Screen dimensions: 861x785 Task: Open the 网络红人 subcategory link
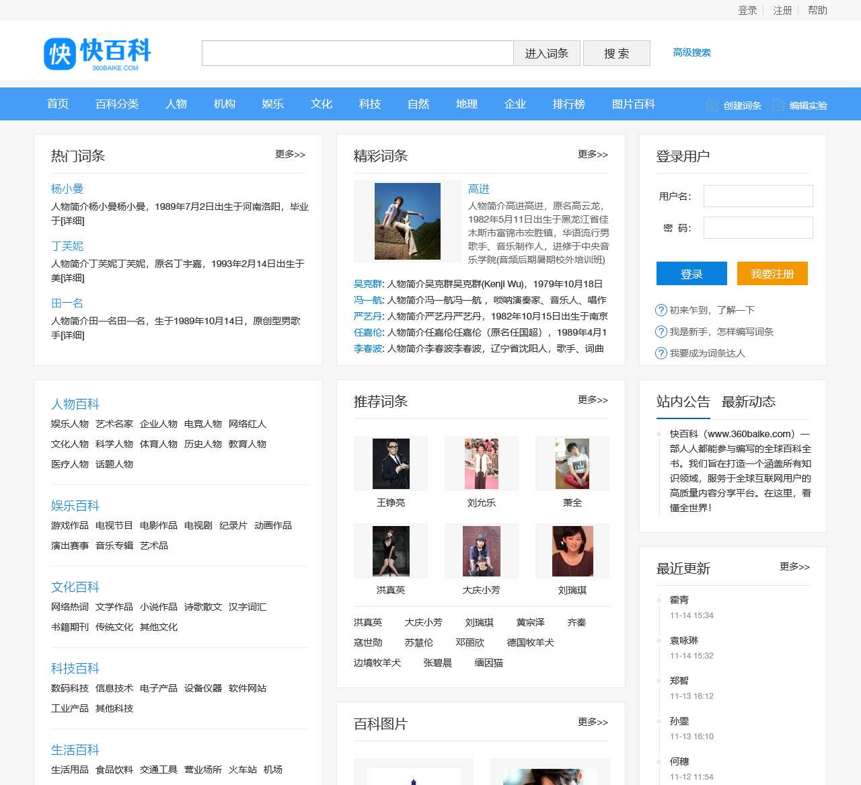coord(248,424)
